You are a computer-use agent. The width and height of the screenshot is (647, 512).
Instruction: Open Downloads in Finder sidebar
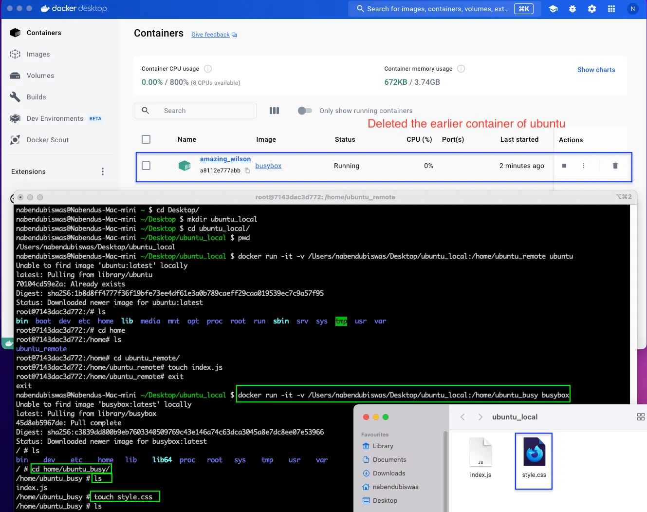(384, 473)
